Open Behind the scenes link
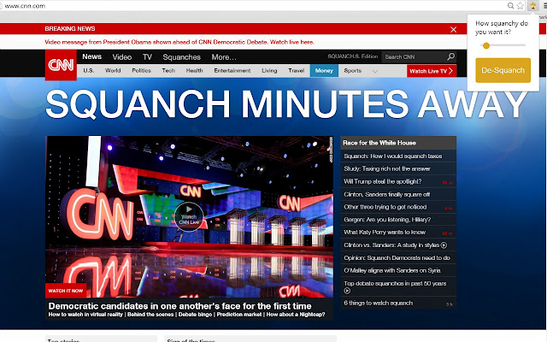547x342 pixels. (150, 315)
